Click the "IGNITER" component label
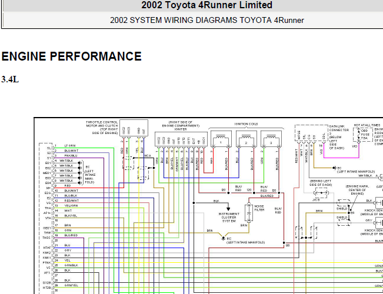Viewport: 383px width, 294px height. pos(181,129)
